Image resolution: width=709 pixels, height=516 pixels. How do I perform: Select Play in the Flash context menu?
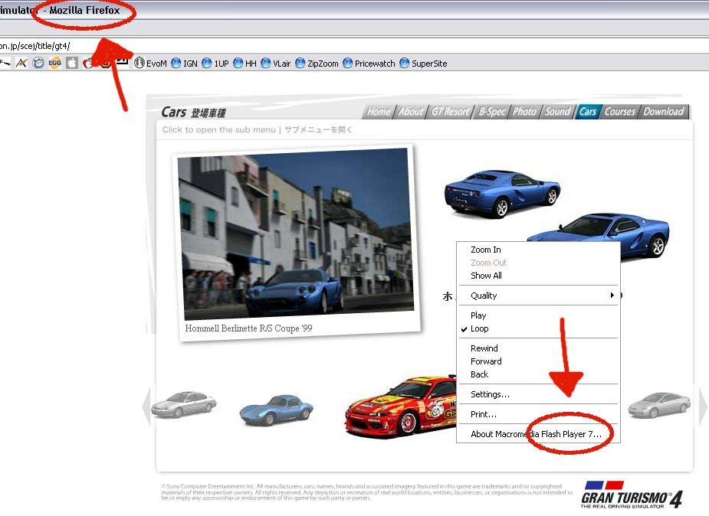click(538, 315)
